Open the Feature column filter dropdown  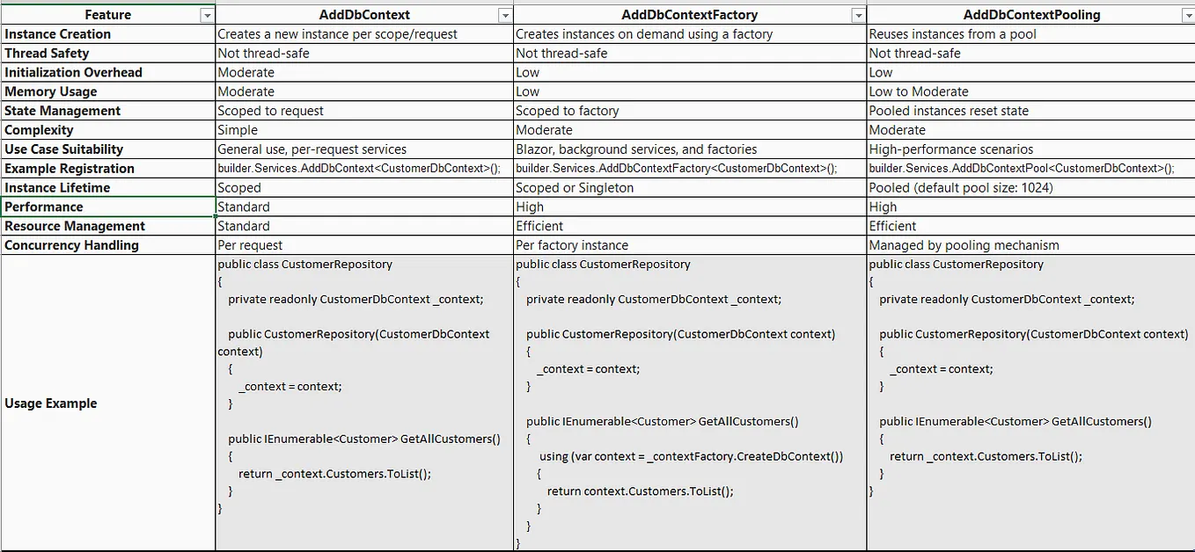pyautogui.click(x=208, y=14)
